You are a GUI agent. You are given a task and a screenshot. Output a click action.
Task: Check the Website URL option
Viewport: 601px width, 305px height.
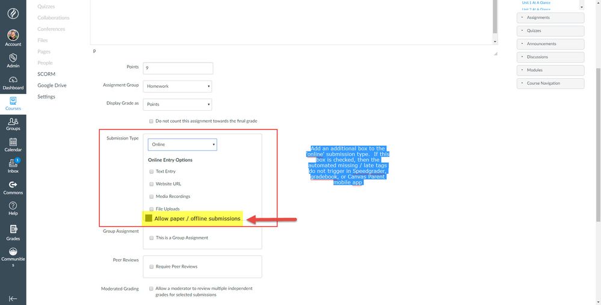tap(151, 184)
